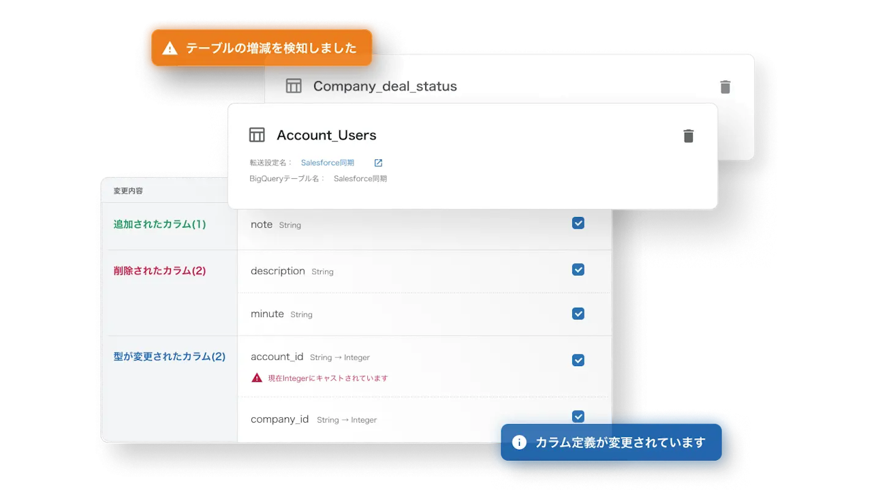Select the 追加されたカラム(1) category
Viewport: 872px width, 490px height.
coord(159,224)
